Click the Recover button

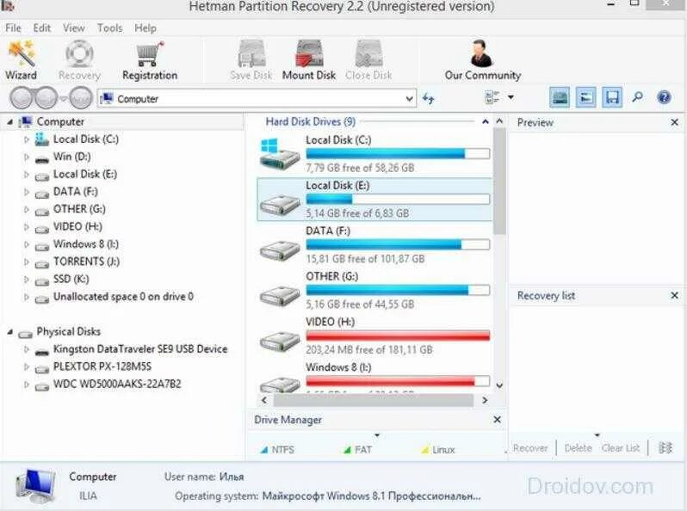[530, 448]
